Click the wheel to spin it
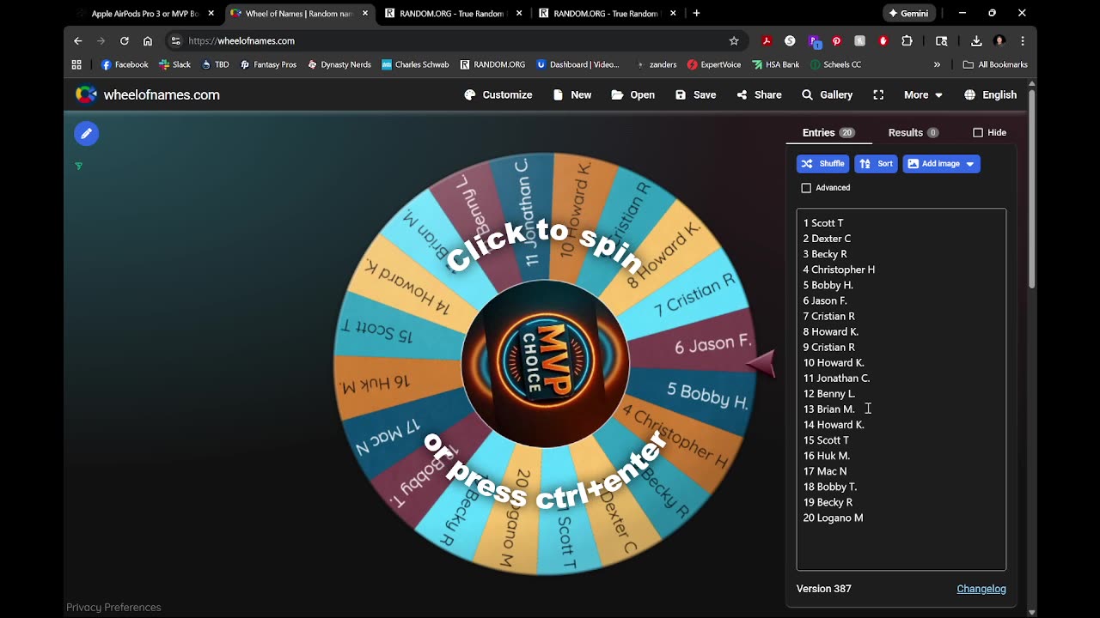 (x=546, y=363)
